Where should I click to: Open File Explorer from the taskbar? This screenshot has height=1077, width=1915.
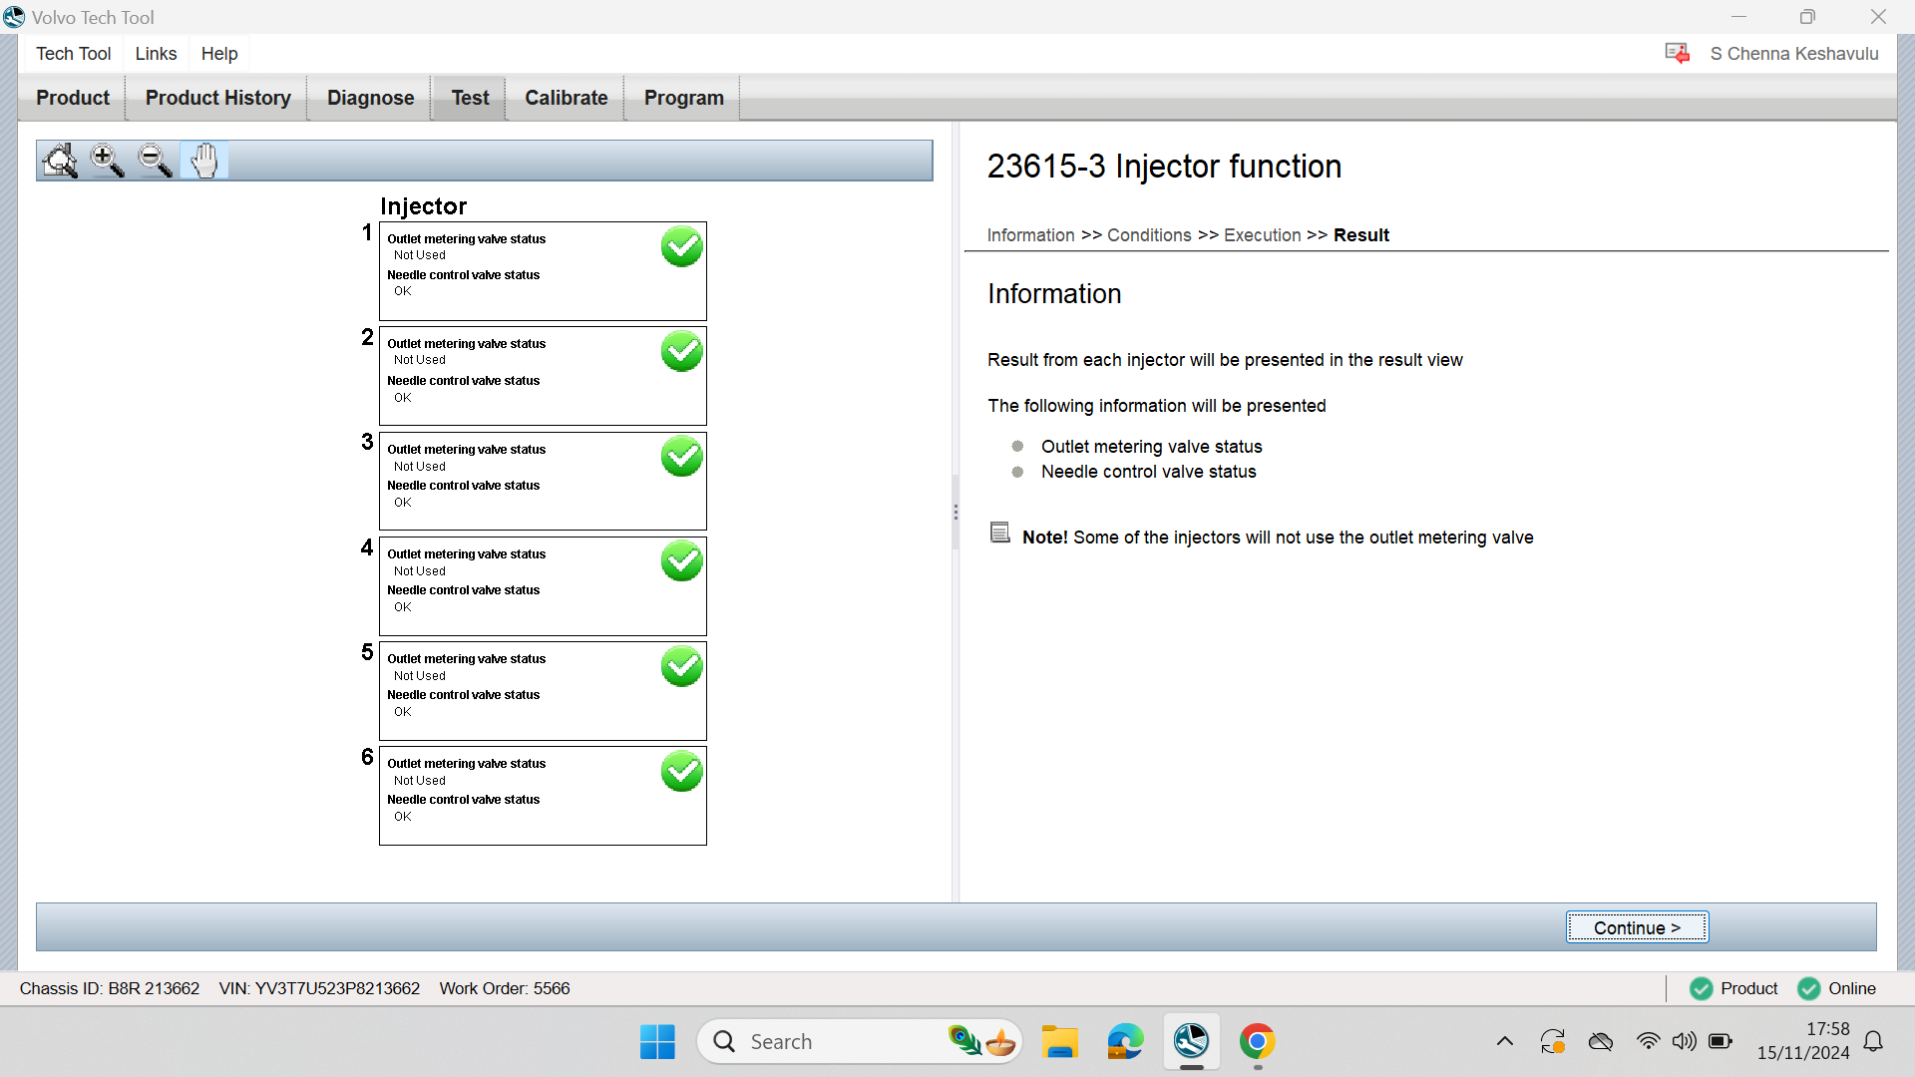click(1059, 1041)
